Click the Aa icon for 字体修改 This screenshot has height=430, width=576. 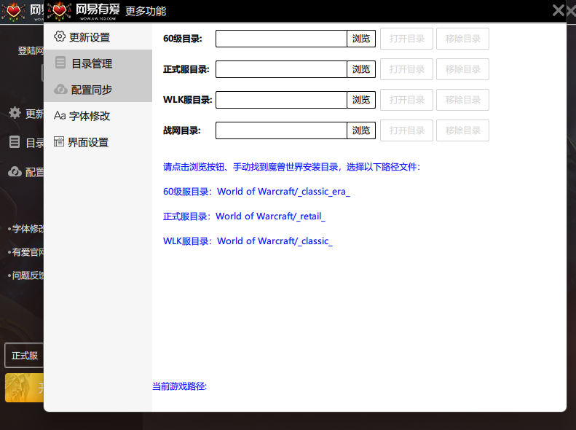pos(60,116)
